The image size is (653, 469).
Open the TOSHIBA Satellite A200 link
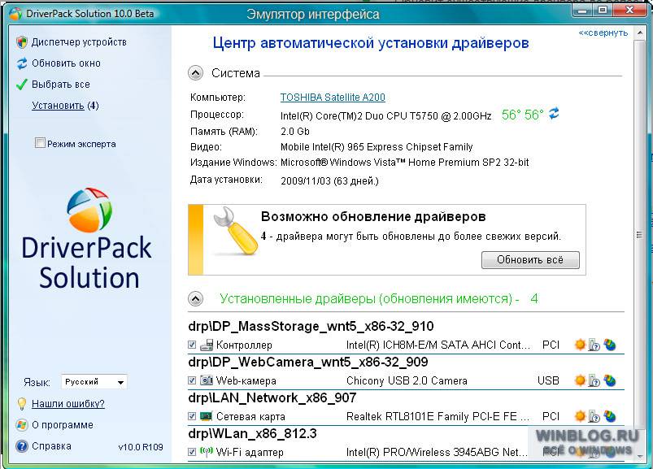333,98
